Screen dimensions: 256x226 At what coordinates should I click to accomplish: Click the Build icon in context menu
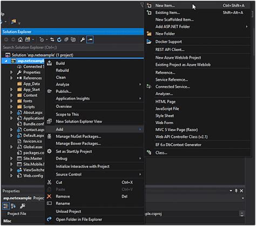click(x=49, y=63)
